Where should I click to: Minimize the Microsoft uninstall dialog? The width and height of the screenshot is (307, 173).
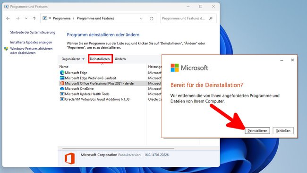282,60
